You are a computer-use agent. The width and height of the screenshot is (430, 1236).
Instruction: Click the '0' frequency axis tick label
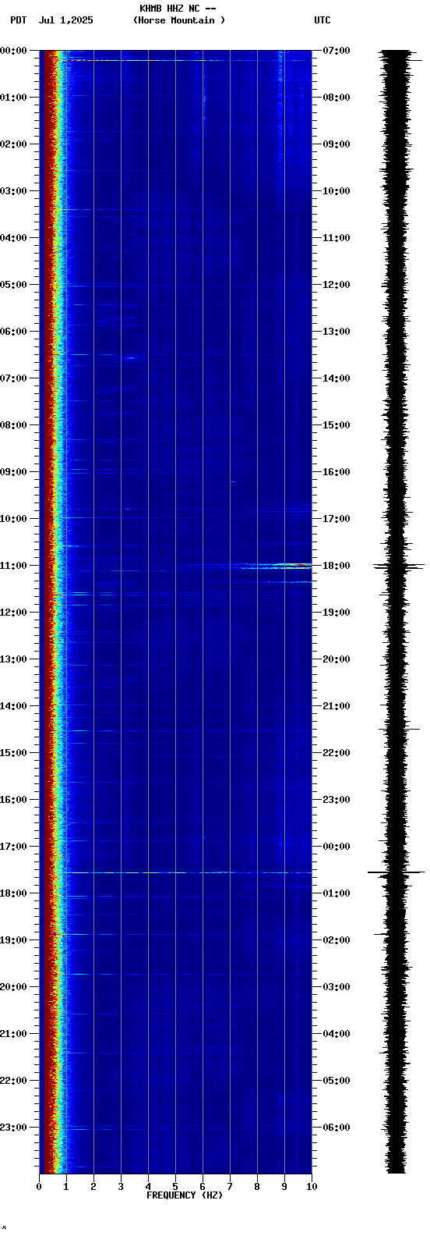tap(39, 1187)
